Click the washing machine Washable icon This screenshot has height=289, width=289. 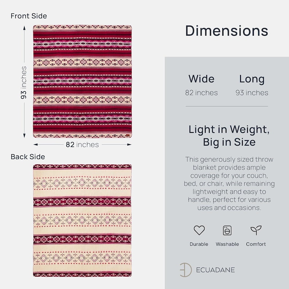[x=227, y=230]
